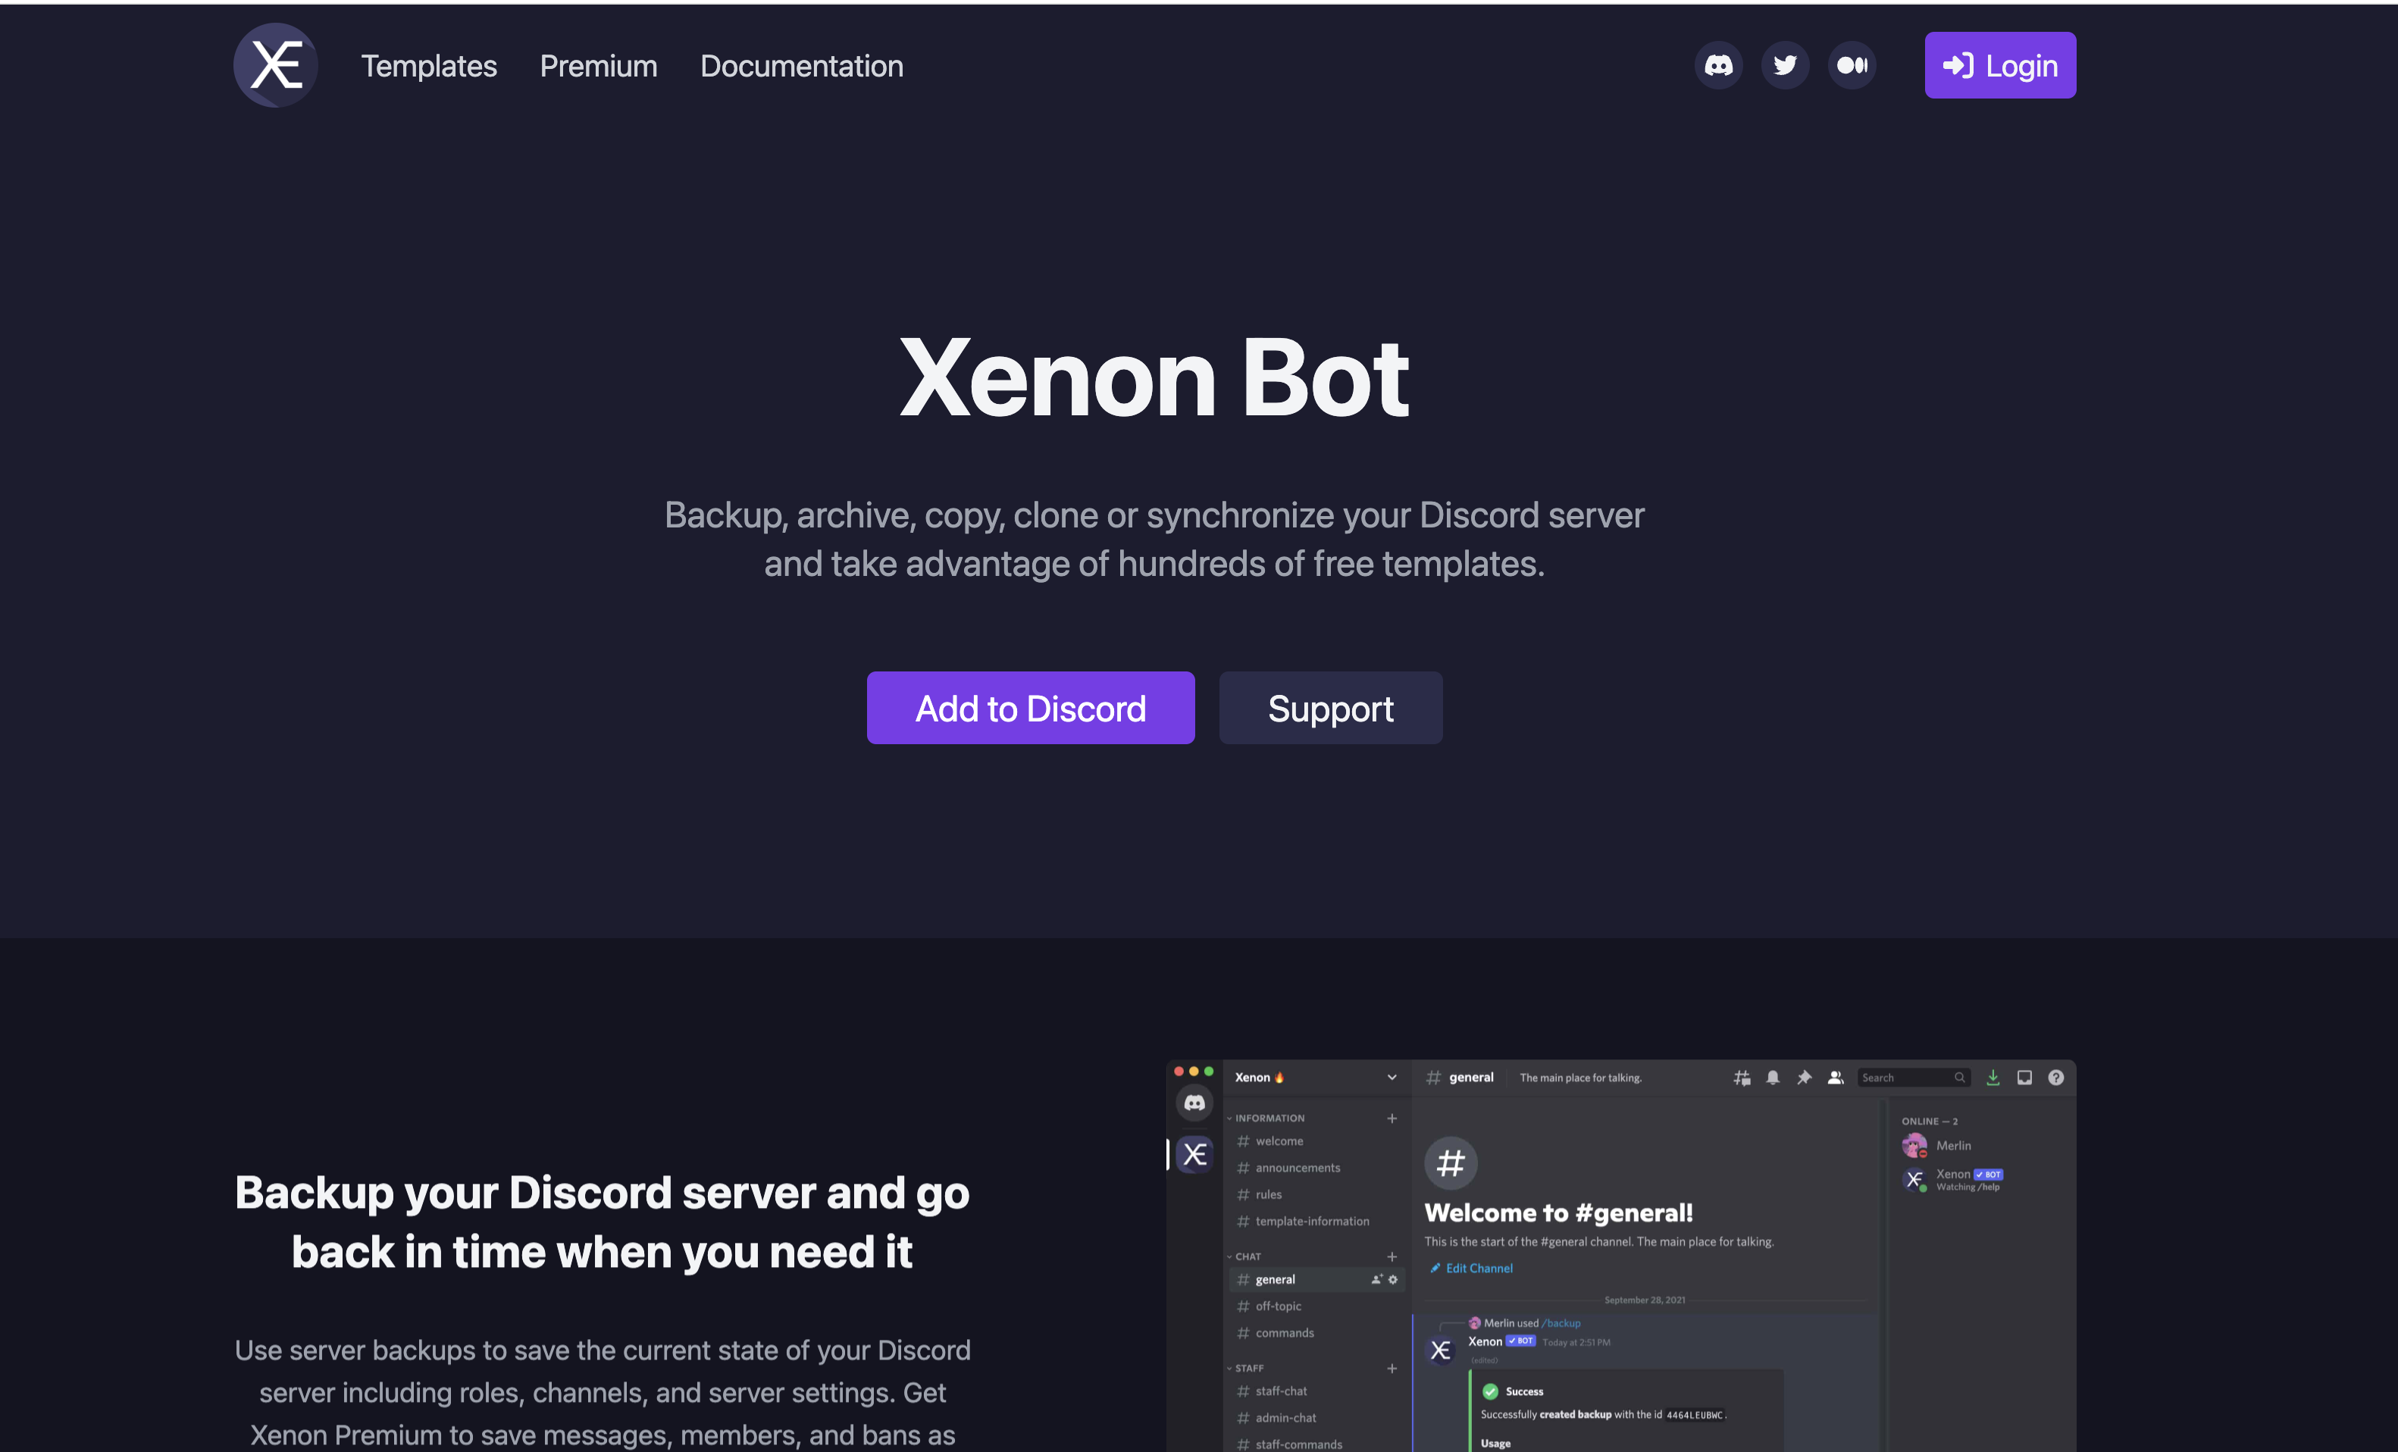
Task: Click the Support button
Action: pos(1330,708)
